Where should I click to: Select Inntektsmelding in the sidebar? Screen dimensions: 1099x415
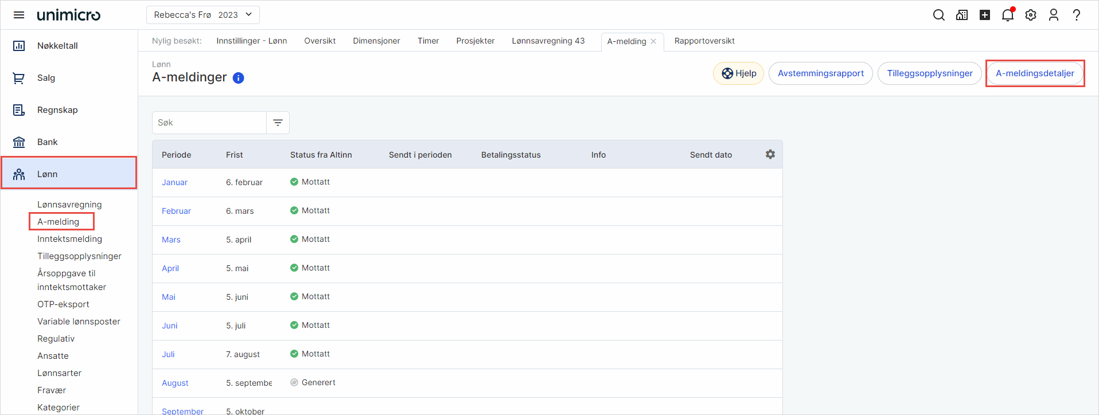click(70, 239)
